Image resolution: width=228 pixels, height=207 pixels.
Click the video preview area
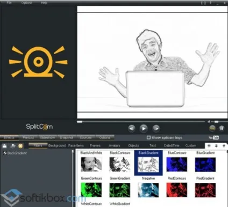tap(152, 62)
